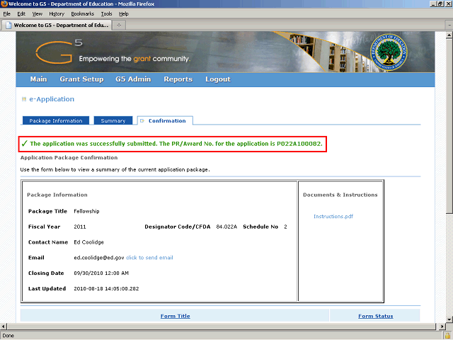Open Reports in navigation bar

[x=178, y=79]
